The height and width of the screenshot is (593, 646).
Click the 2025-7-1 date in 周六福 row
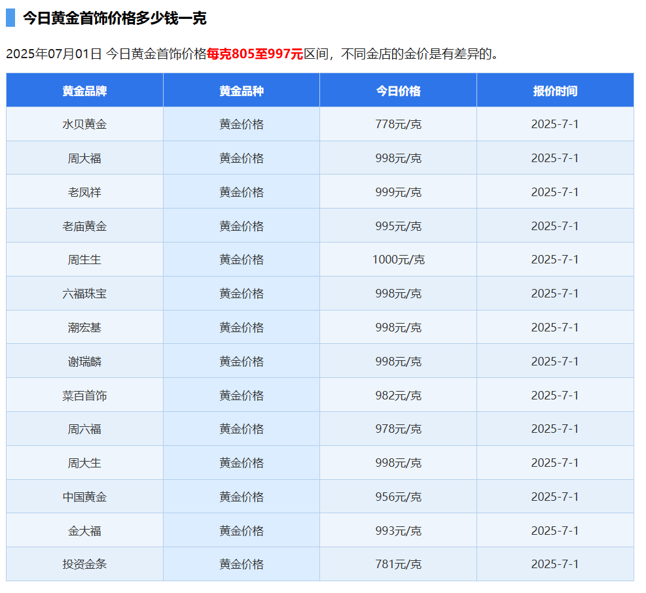pos(555,429)
